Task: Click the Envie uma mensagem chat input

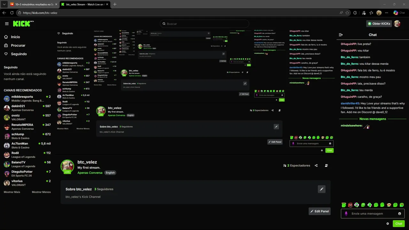Action: (x=373, y=214)
